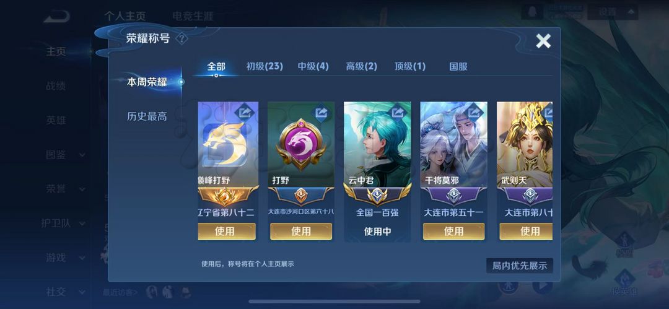Switch to the 国服 tab
The height and width of the screenshot is (309, 669).
[458, 67]
